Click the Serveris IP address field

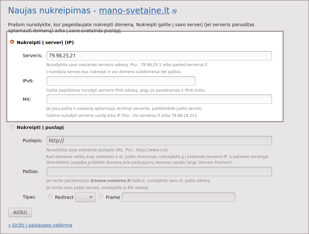[x=159, y=56]
